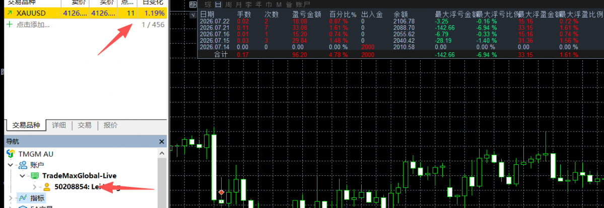Click the date 2026.07.21 row

215,28
